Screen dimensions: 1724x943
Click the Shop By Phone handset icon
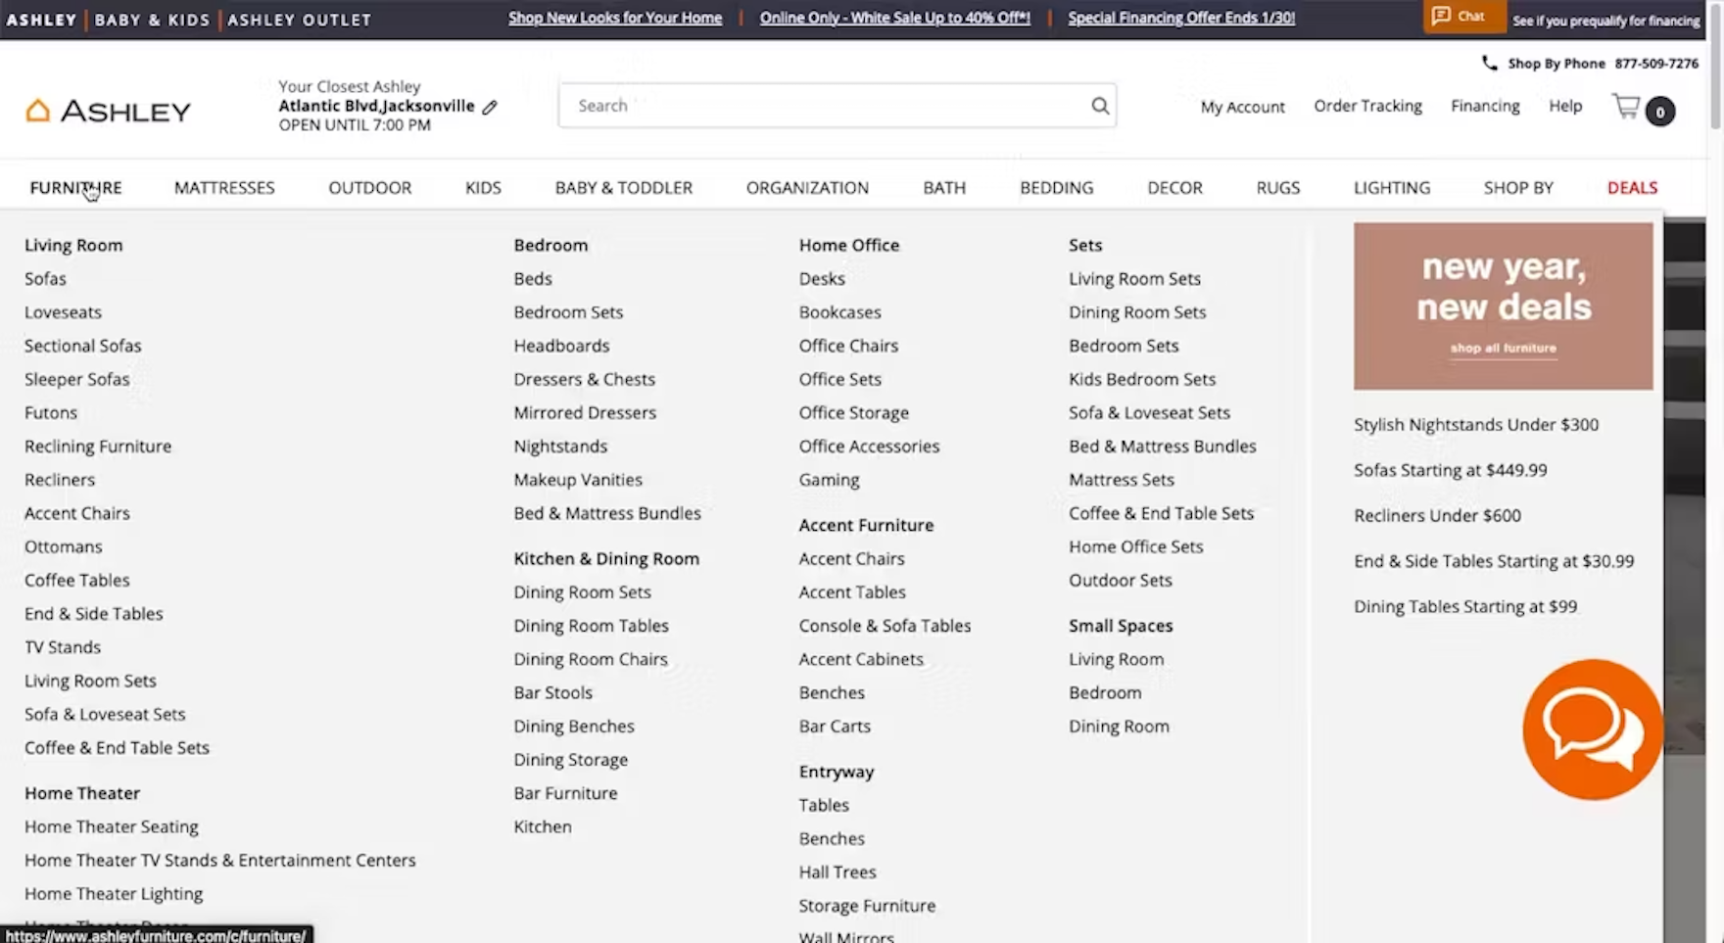[1489, 64]
